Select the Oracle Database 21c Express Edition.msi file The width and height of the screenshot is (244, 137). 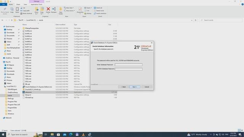point(39,87)
